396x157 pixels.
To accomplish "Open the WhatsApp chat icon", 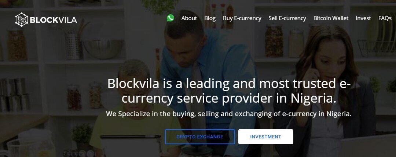I will tap(170, 18).
